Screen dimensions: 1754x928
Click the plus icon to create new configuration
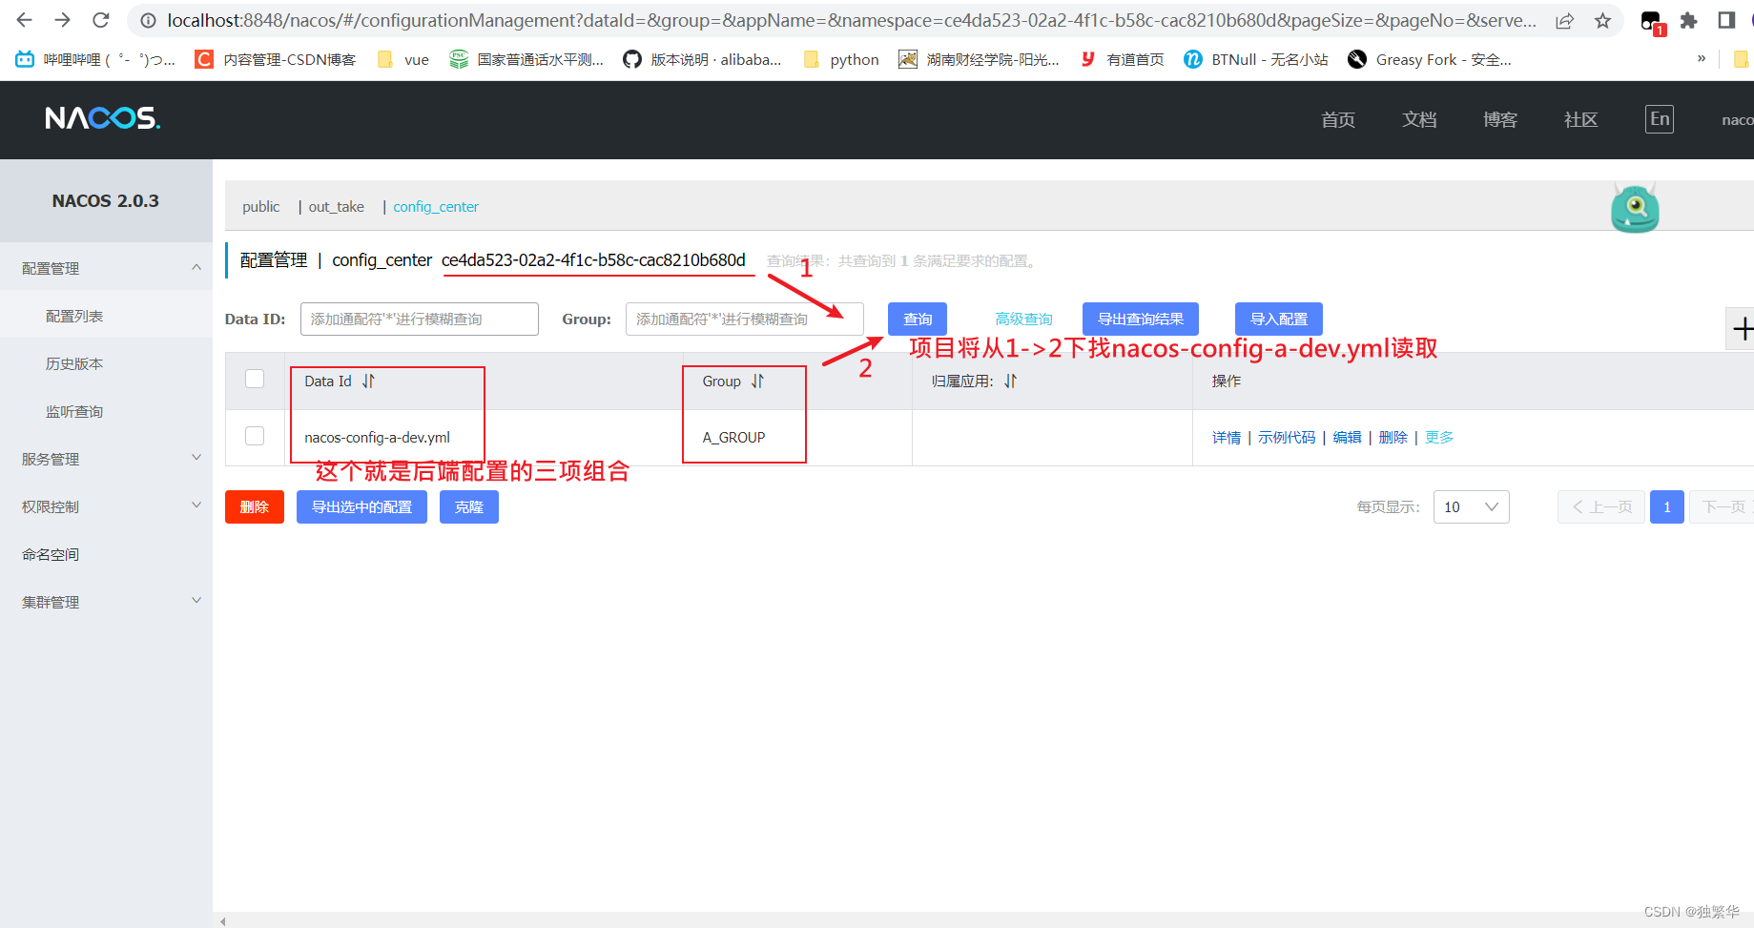click(1744, 328)
